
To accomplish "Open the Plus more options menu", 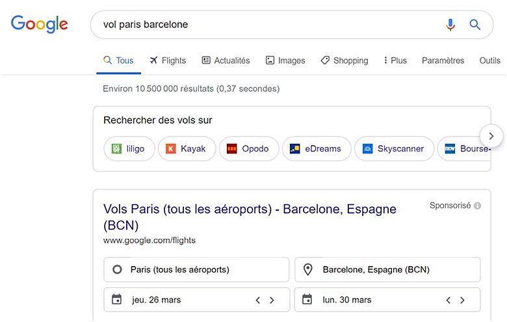I will tap(395, 60).
